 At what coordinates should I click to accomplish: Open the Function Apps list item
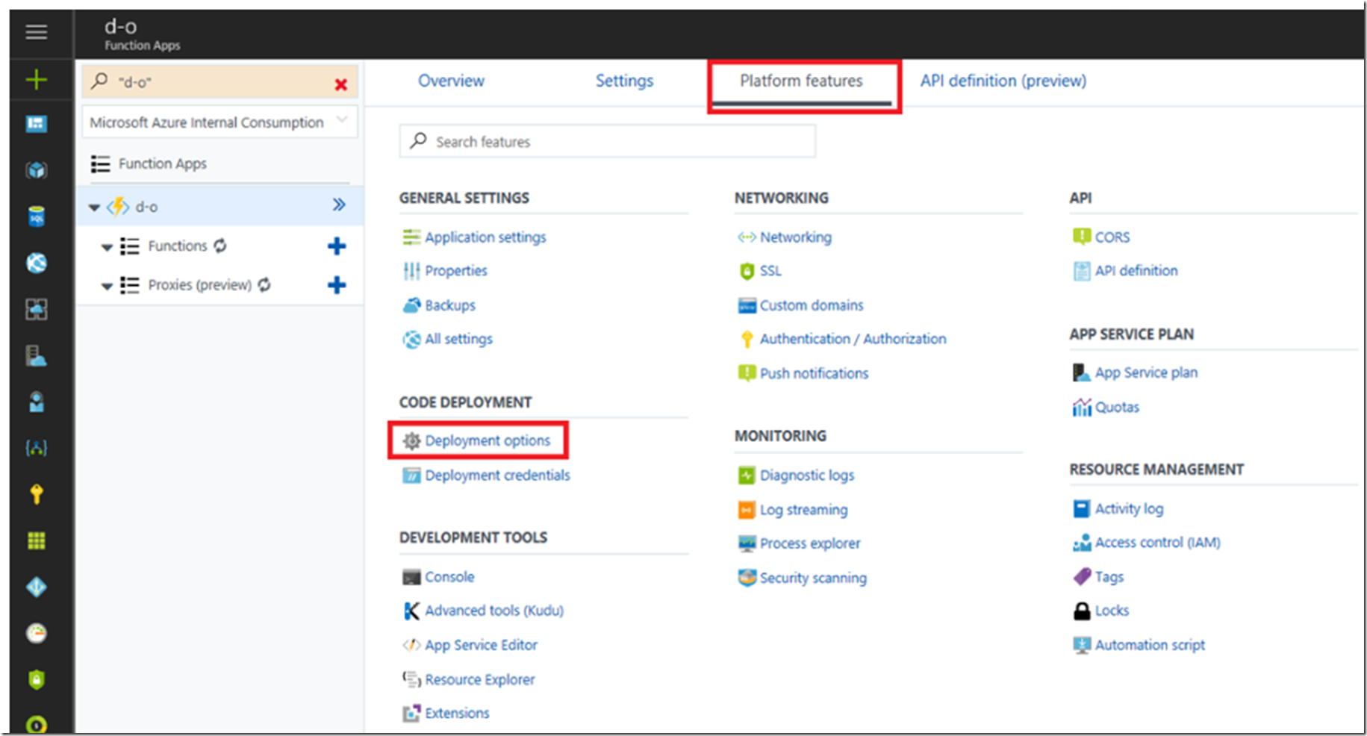click(162, 163)
